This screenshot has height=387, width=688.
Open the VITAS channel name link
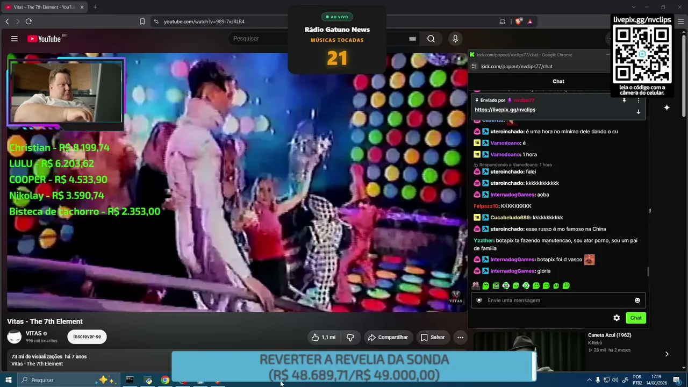click(x=33, y=333)
